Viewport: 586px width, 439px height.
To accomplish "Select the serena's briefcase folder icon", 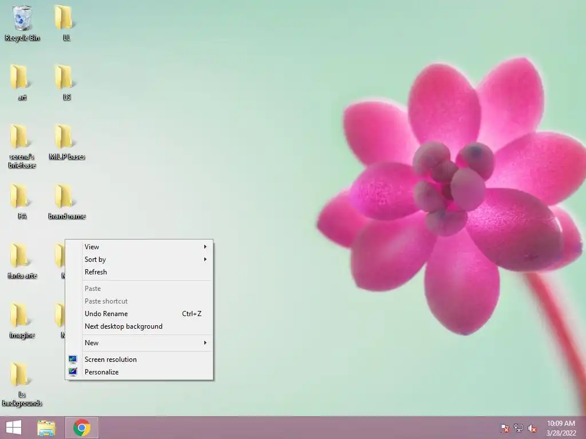I will 22,146.
